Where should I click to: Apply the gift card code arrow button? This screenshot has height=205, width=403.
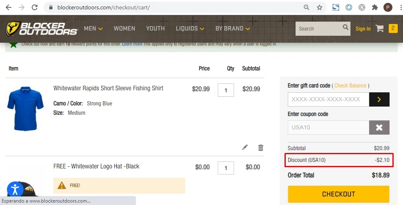(379, 100)
